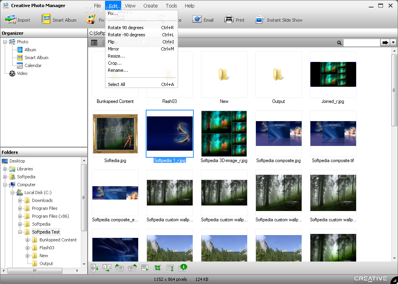Open the Tools menu
Viewport: 398px width, 284px height.
(x=171, y=6)
